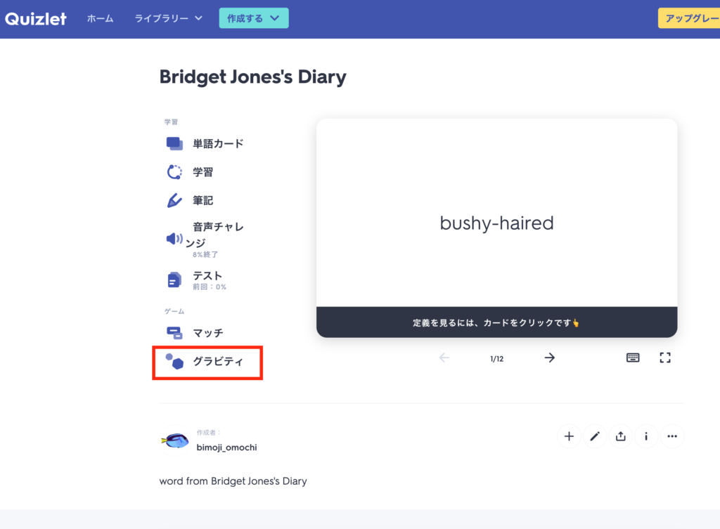This screenshot has width=720, height=529.
Task: Launch マッチ match game icon
Action: (174, 332)
